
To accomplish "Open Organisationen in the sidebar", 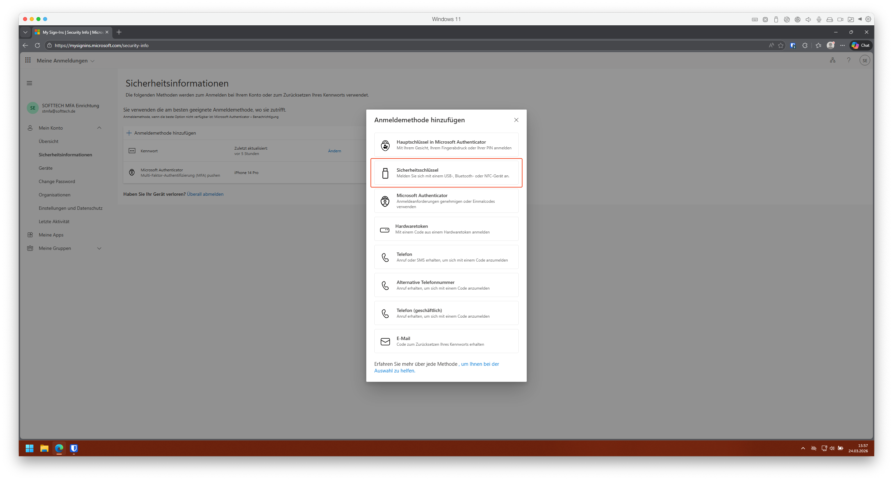I will click(54, 195).
